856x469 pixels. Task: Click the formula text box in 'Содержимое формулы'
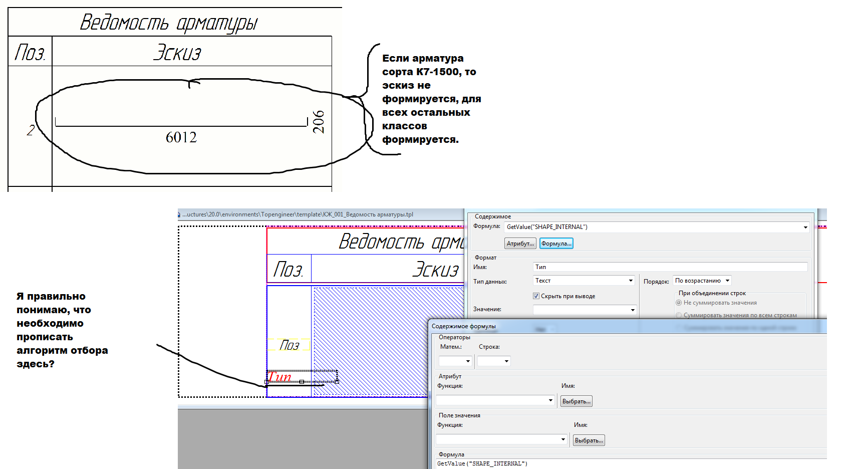pos(626,464)
